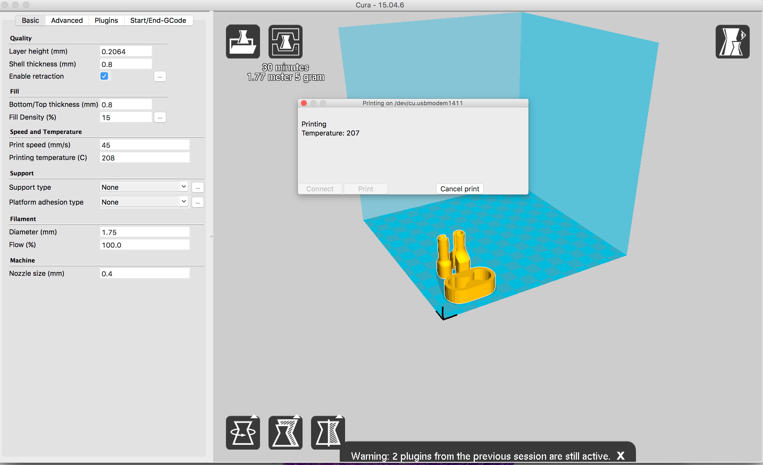The image size is (763, 465).
Task: Click the Print speed value field
Action: coord(144,145)
